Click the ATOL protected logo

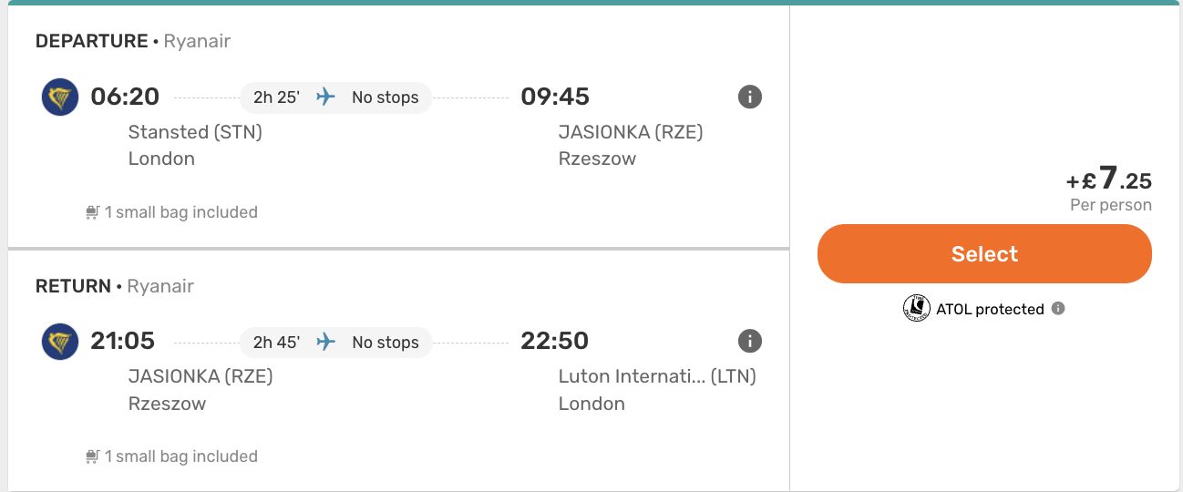[916, 309]
